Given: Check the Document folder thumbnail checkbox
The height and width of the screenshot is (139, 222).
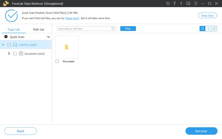Looking at the screenshot, I should (57, 61).
